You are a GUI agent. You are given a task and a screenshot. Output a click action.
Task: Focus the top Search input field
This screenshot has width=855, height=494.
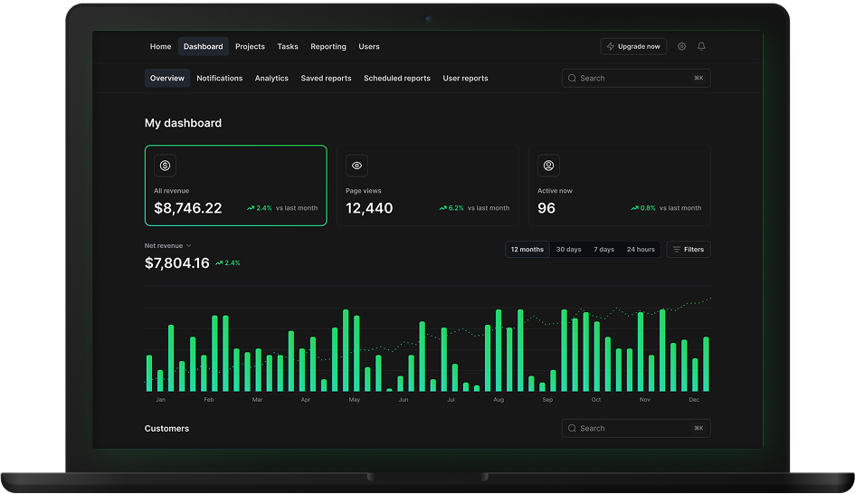coord(636,78)
